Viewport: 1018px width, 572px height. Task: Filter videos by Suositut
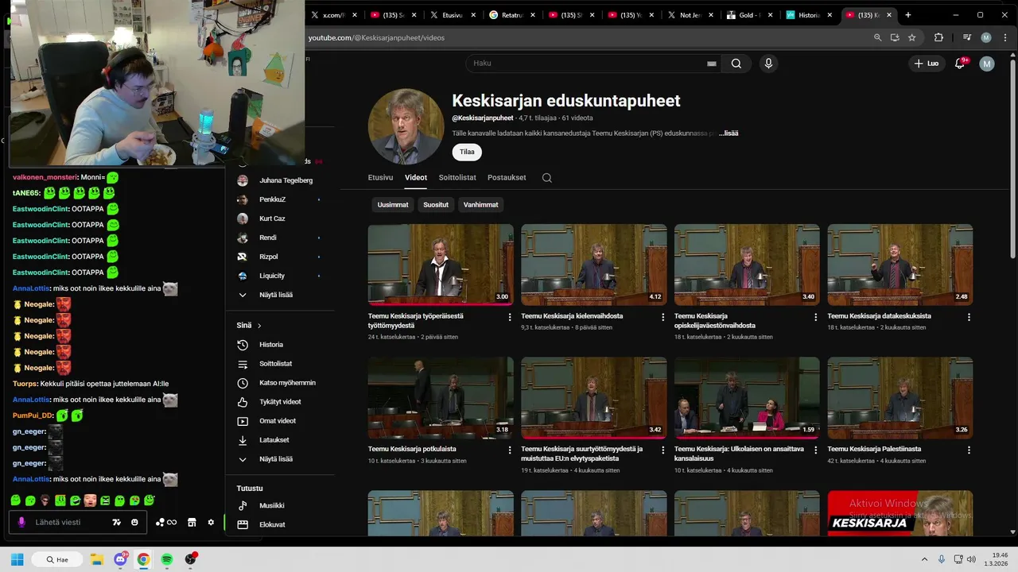pos(436,205)
